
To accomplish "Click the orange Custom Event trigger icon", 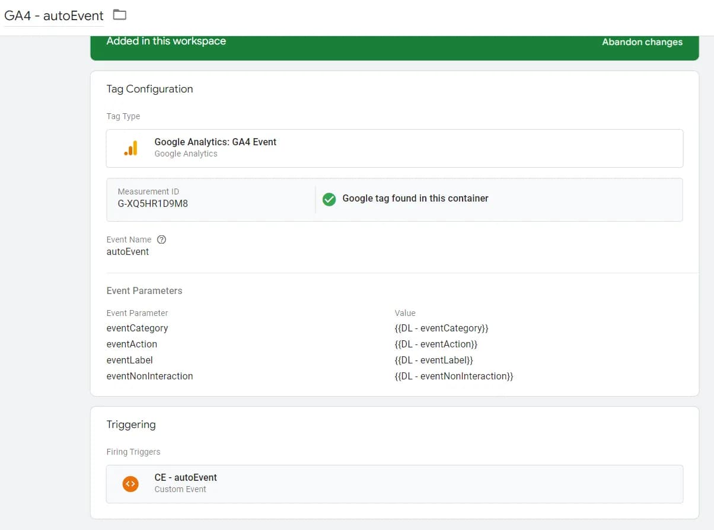I will coord(130,484).
